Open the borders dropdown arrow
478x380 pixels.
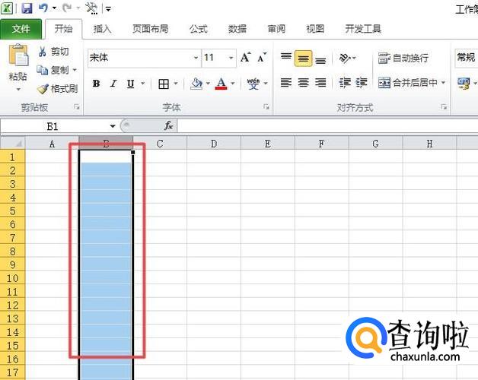pos(176,83)
